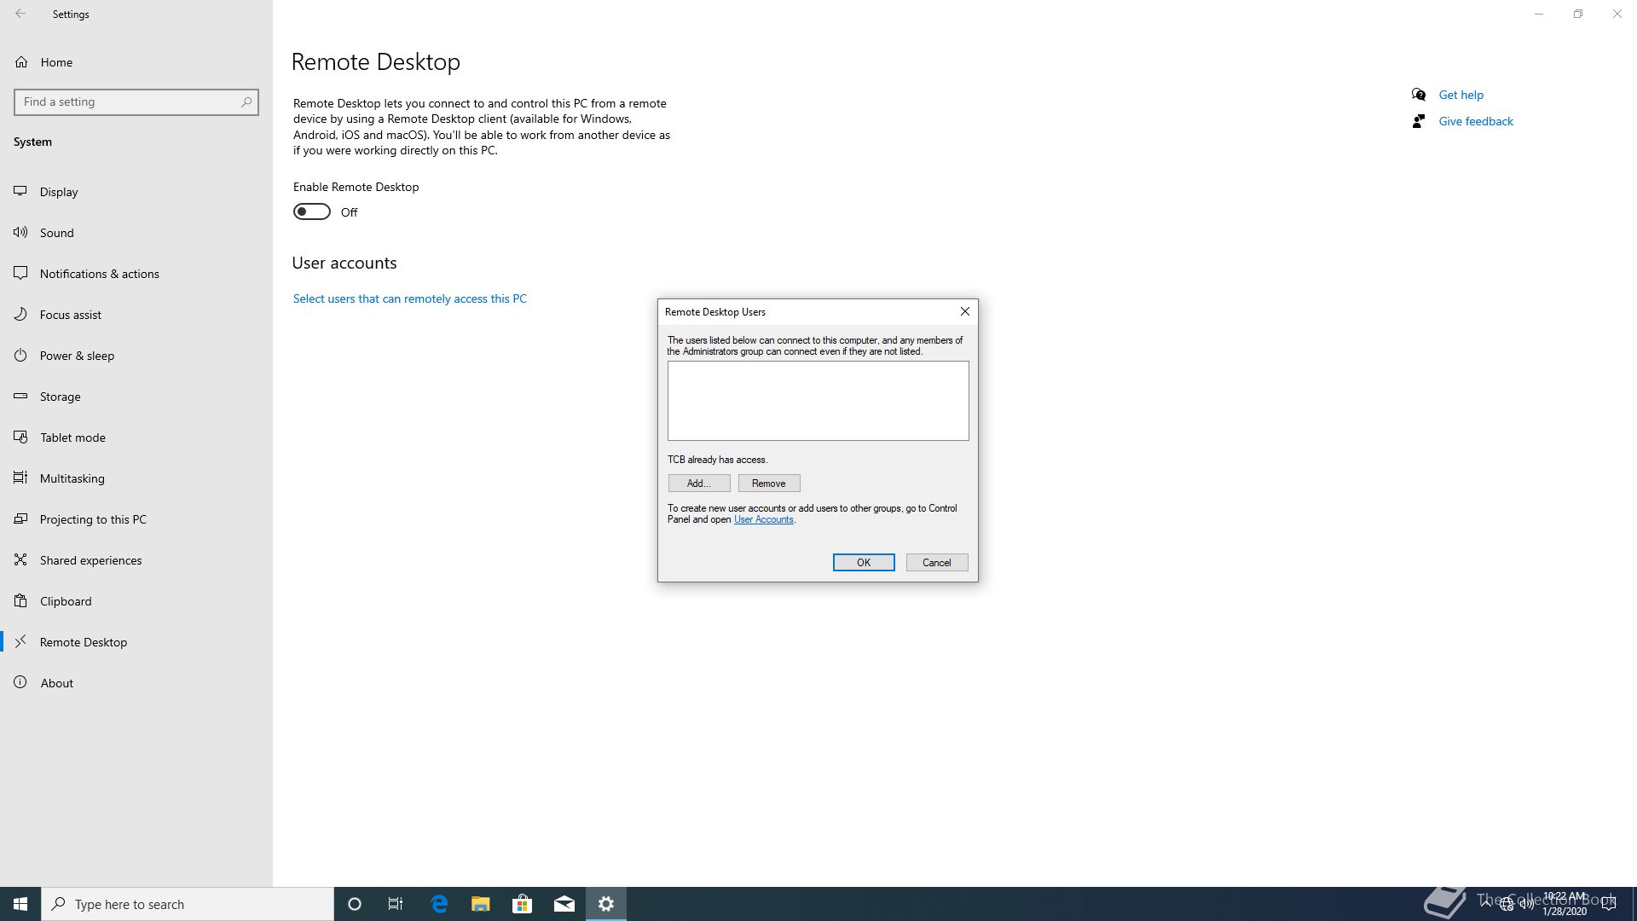Screen dimensions: 1637x921
Task: Click the taskbar volume speaker icon
Action: click(x=1526, y=904)
